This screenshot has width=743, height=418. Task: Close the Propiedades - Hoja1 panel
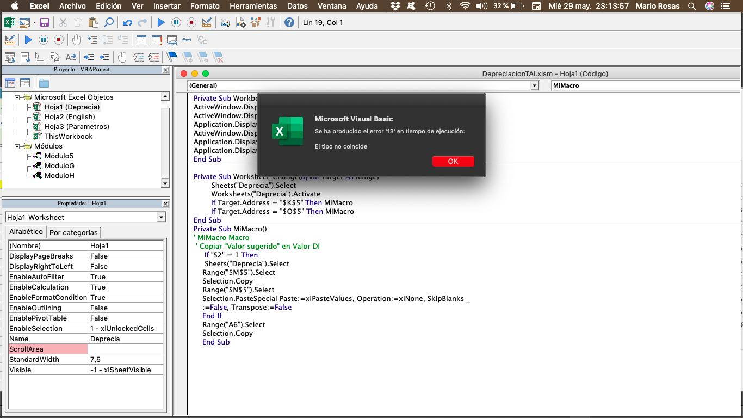click(x=166, y=204)
